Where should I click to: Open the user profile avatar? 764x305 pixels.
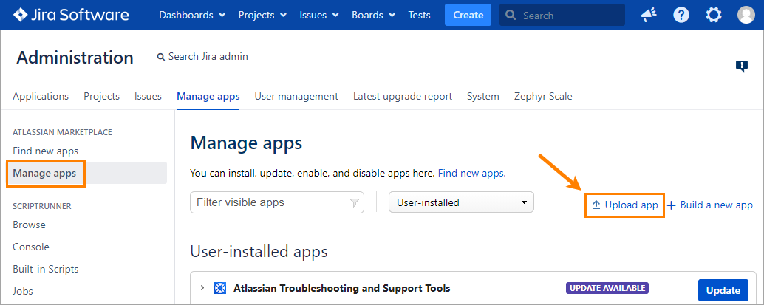click(746, 15)
